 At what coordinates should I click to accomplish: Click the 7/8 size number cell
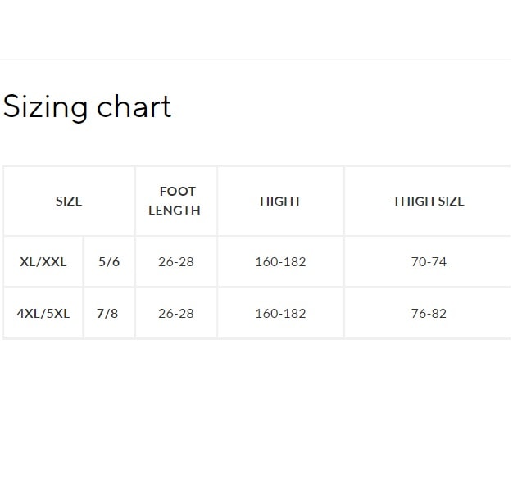pyautogui.click(x=107, y=313)
